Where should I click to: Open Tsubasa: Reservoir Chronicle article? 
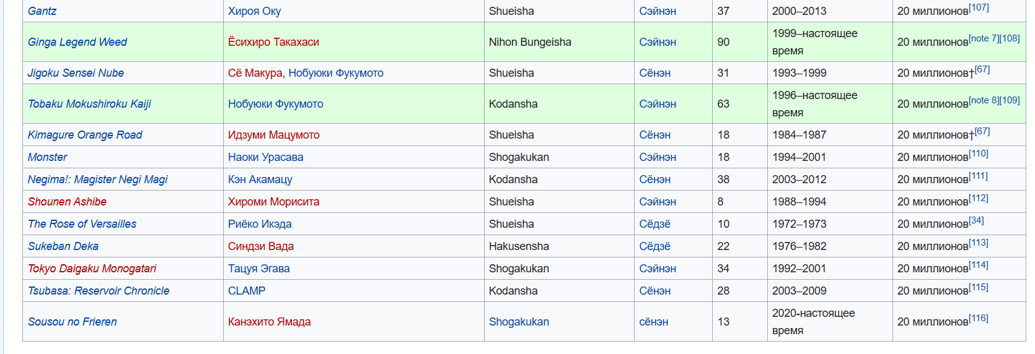coord(99,291)
